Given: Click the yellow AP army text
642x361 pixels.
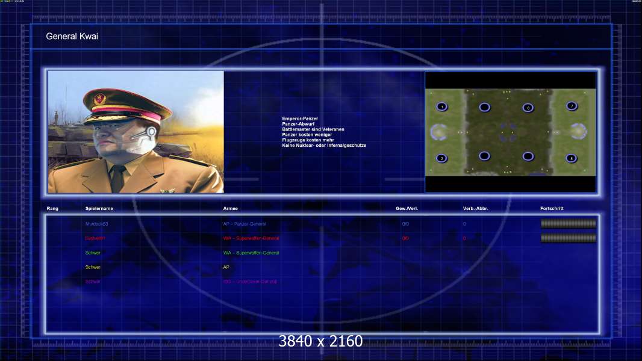Looking at the screenshot, I should click(226, 267).
